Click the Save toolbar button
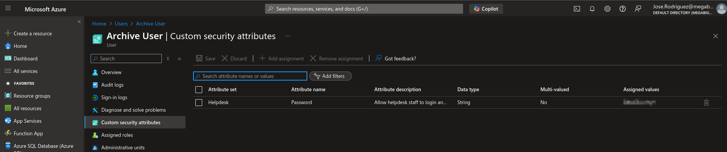 pos(206,59)
